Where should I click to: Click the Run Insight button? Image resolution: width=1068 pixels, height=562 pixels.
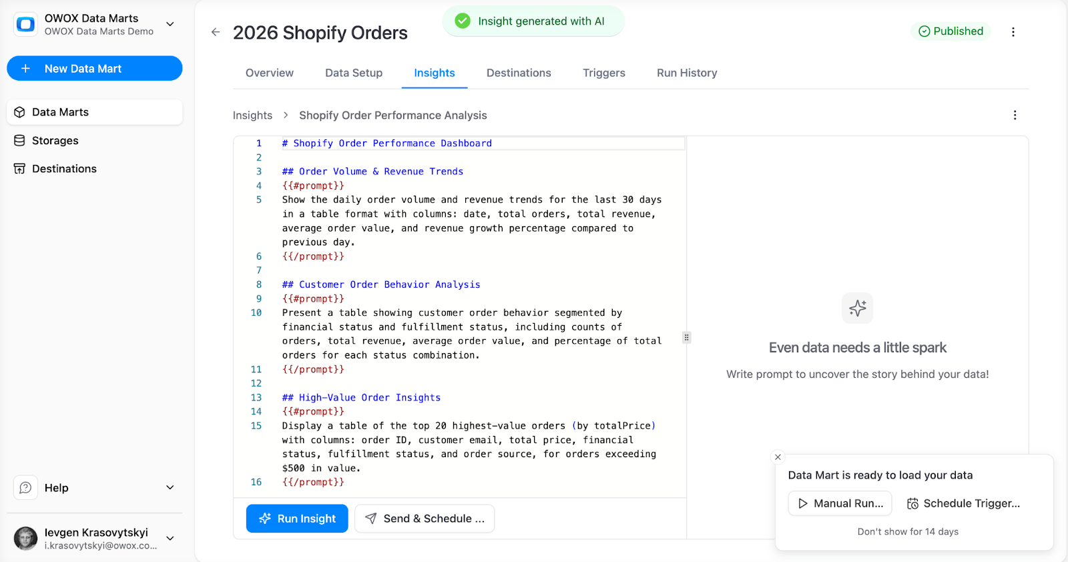point(296,518)
